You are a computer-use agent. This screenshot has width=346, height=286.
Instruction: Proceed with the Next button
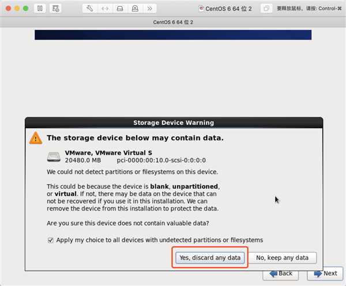pyautogui.click(x=325, y=274)
